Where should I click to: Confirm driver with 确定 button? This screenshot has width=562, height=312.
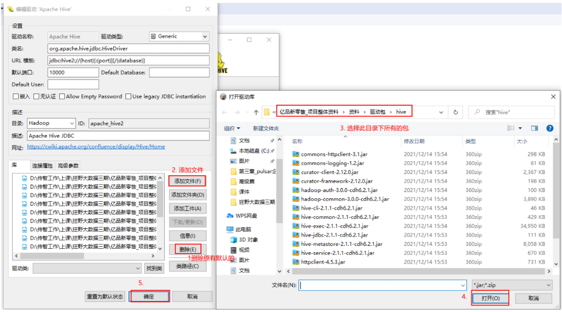(149, 297)
